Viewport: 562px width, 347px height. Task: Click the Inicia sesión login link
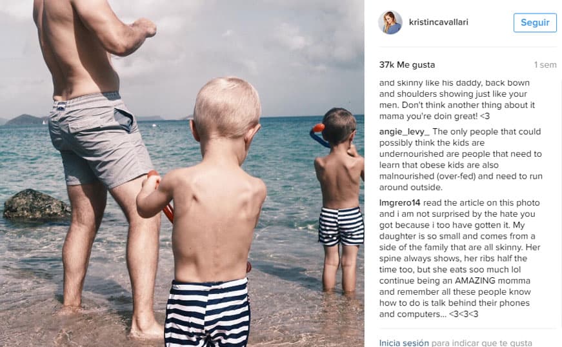click(x=404, y=342)
